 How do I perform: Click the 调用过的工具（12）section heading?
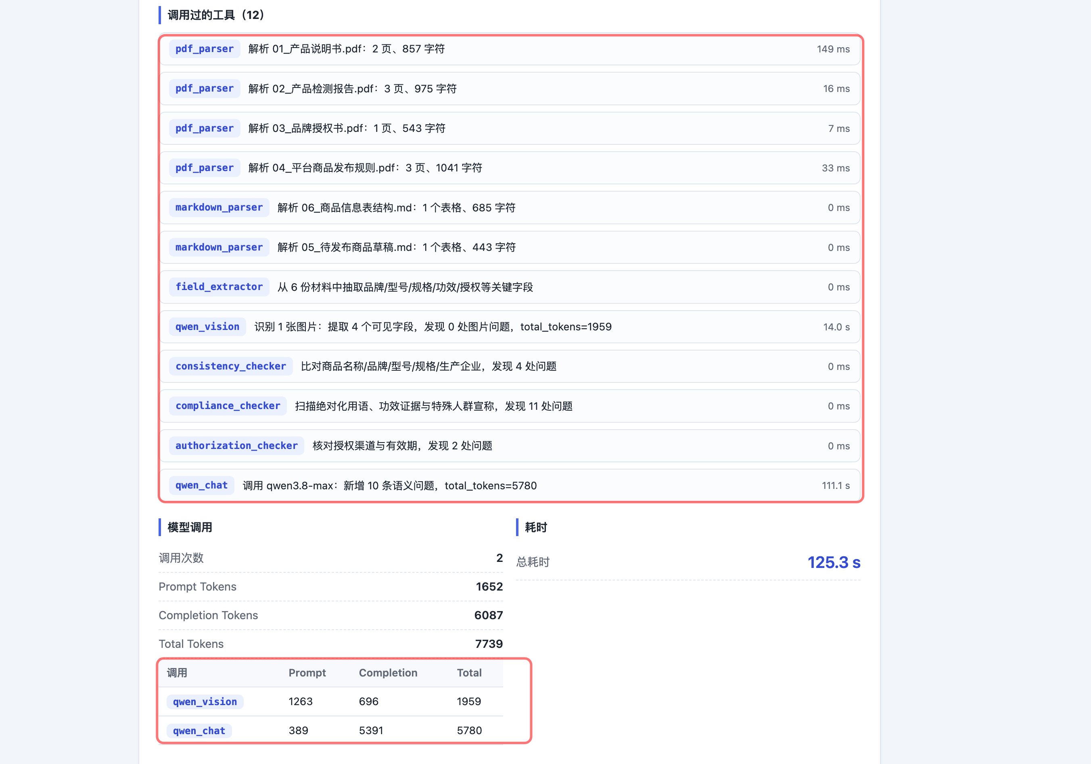click(216, 15)
